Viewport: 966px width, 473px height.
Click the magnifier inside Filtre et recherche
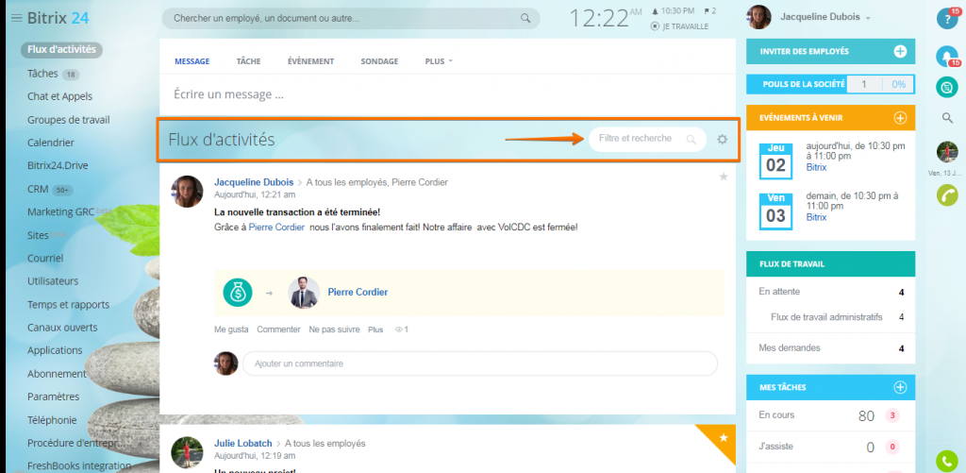click(691, 140)
